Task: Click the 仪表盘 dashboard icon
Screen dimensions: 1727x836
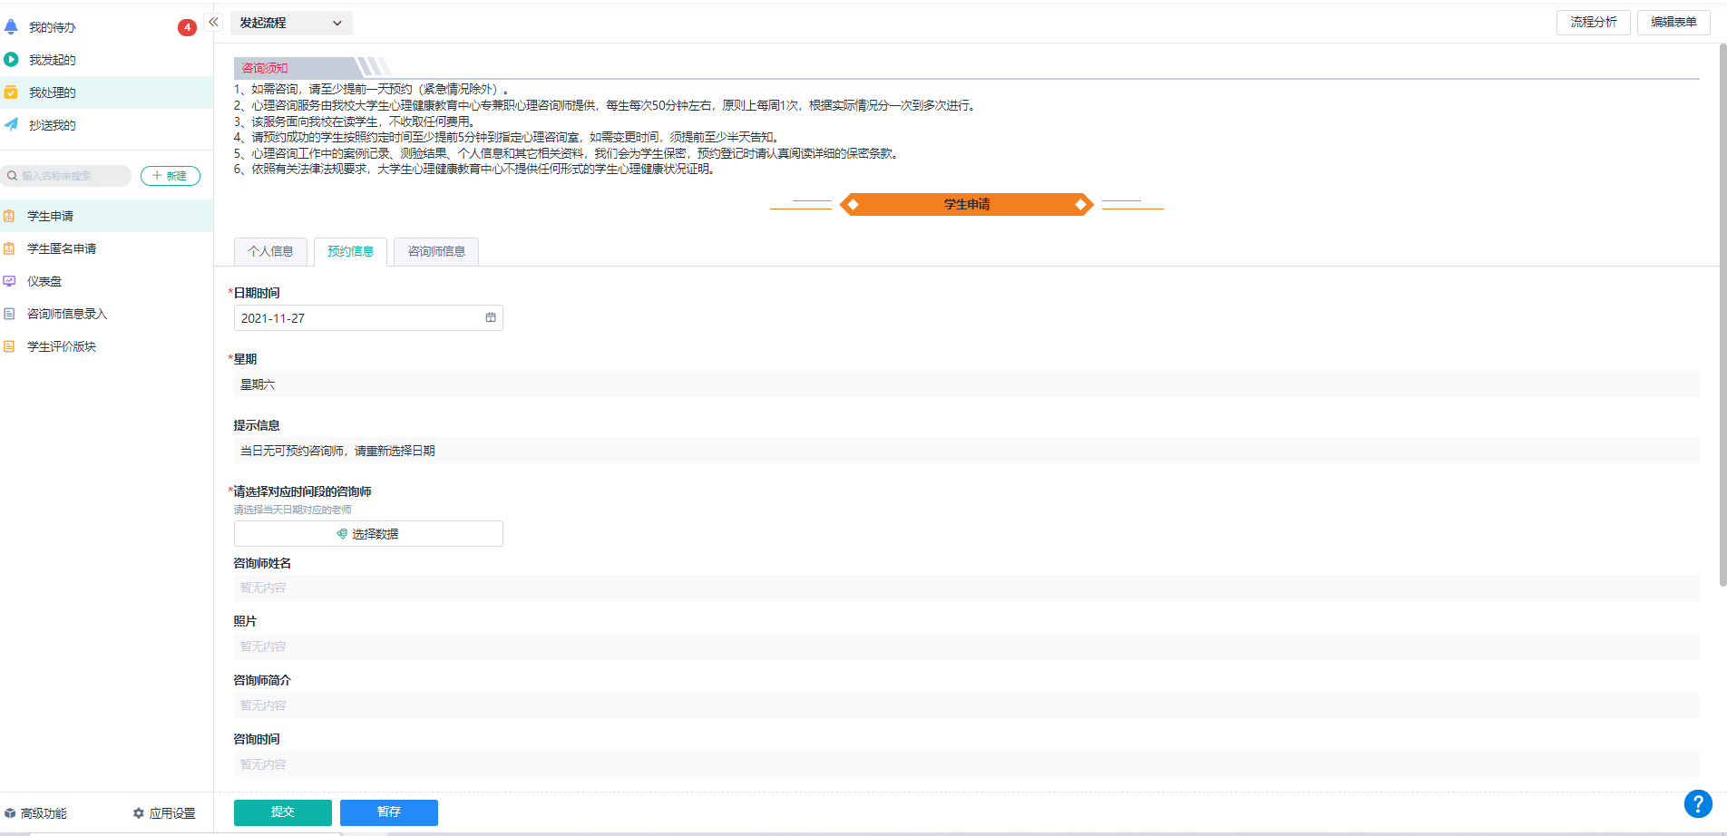Action: pyautogui.click(x=9, y=281)
